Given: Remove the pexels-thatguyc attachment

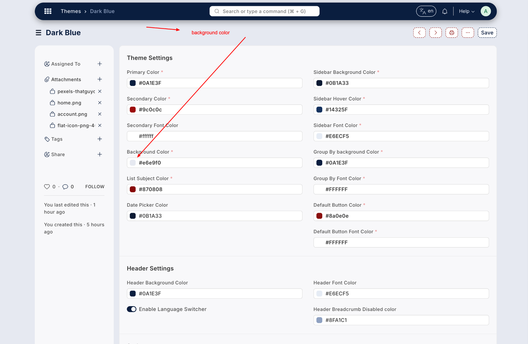Looking at the screenshot, I should pos(100,91).
